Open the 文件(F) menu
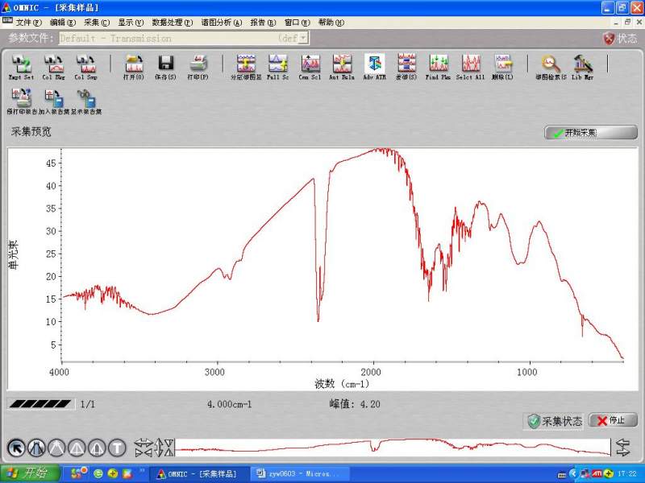The height and width of the screenshot is (483, 645). tap(28, 23)
